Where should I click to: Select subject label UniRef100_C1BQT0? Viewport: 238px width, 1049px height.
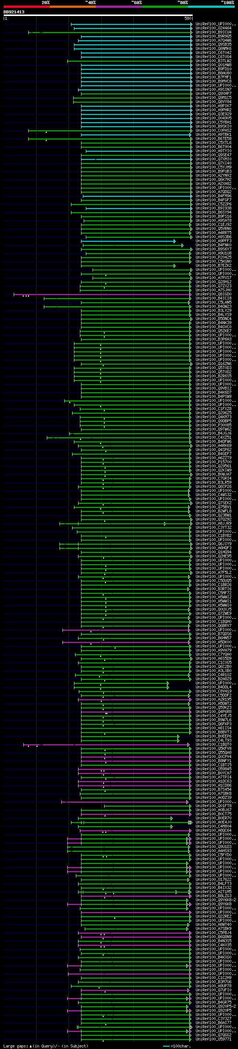tap(213, 744)
